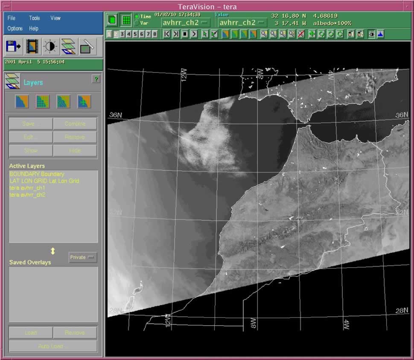Open the Options menu
414x360 pixels.
click(x=15, y=29)
